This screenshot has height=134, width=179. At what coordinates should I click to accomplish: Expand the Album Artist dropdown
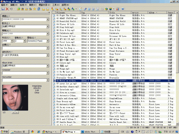pos(48,66)
